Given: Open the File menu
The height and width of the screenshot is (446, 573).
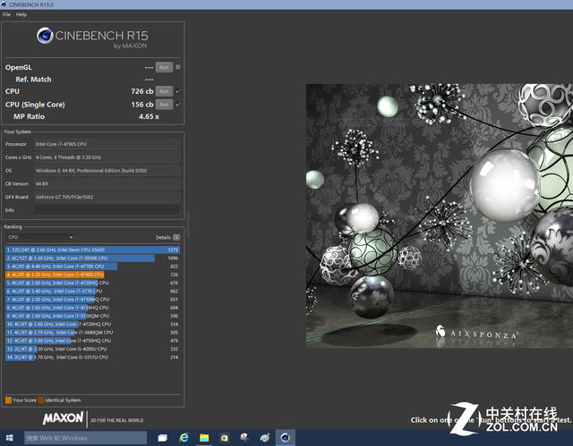Looking at the screenshot, I should point(6,14).
